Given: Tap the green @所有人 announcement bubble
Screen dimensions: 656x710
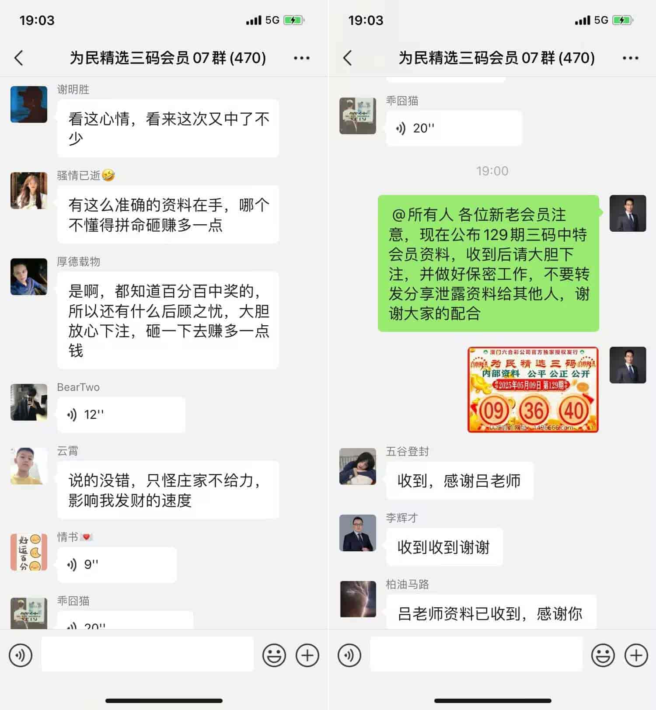Looking at the screenshot, I should click(x=489, y=263).
